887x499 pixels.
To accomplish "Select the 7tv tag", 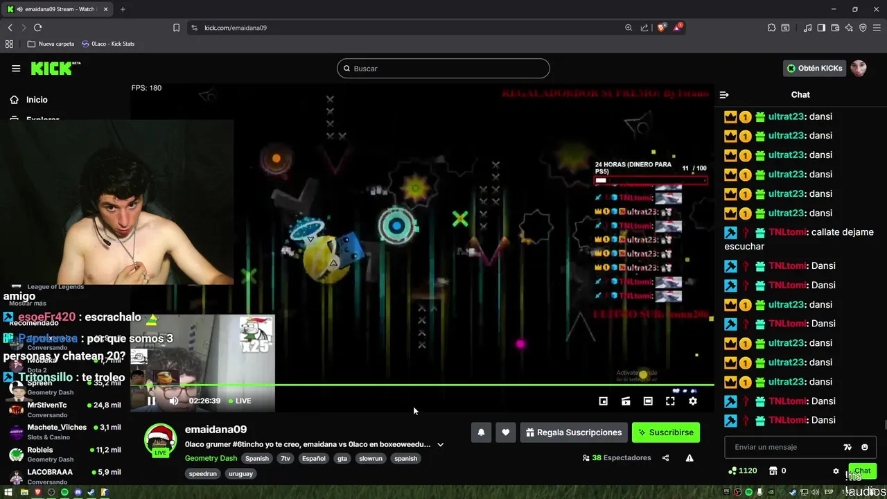I will 285,458.
